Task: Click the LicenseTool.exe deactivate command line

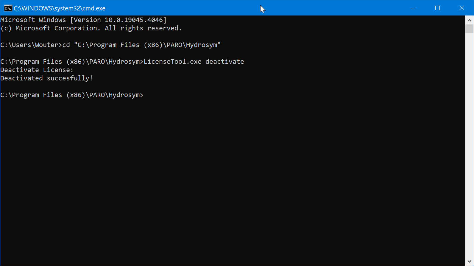Action: tap(194, 61)
